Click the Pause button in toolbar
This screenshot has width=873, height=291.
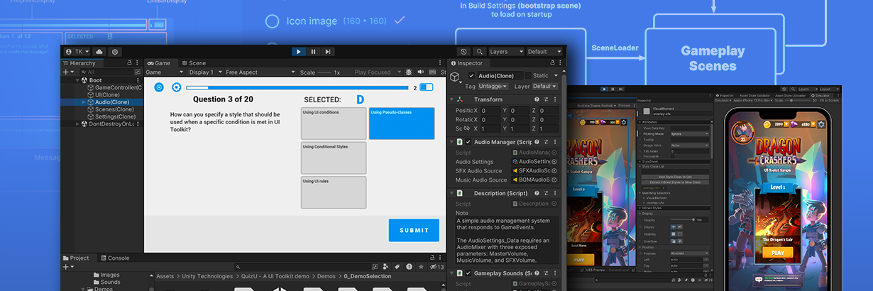point(313,52)
